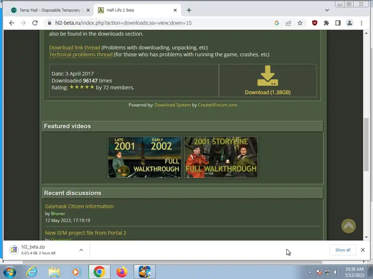
Task: Click the scrollbar down arrow
Action: [x=366, y=237]
